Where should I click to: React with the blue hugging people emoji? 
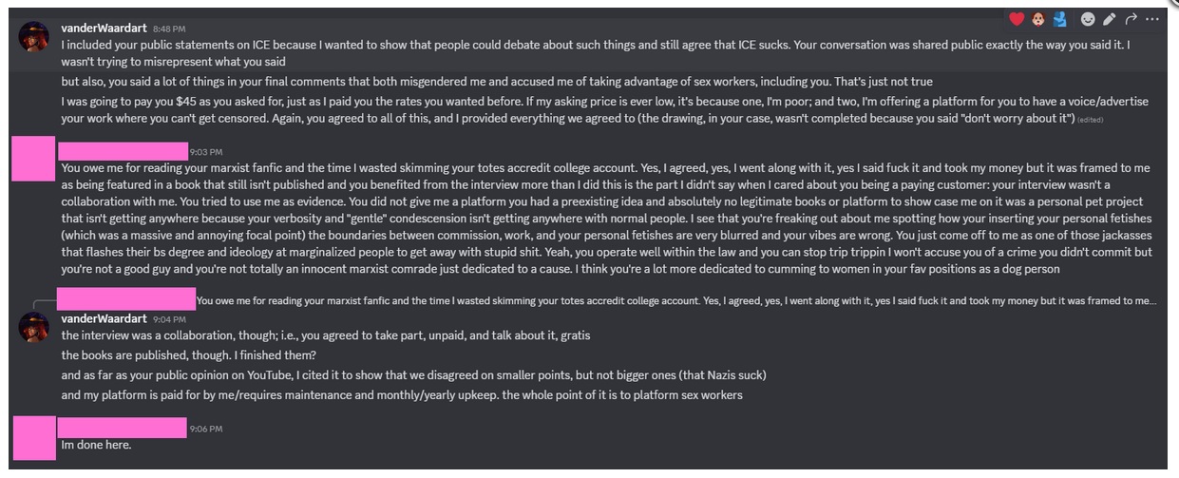pos(1060,19)
